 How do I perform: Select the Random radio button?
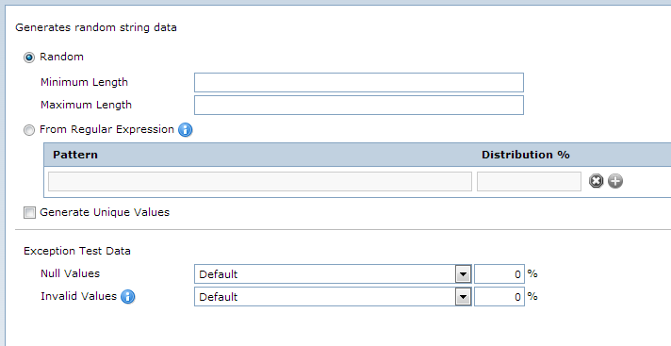point(29,58)
